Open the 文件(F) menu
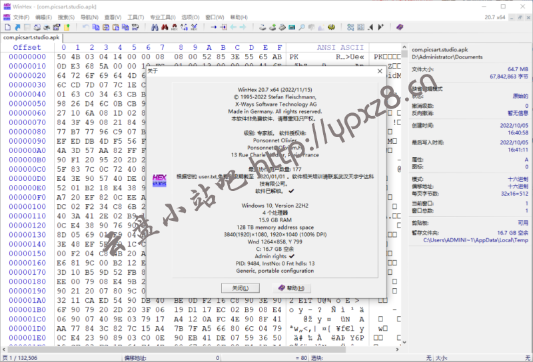Screen dimensions: 533x362 point(21,17)
